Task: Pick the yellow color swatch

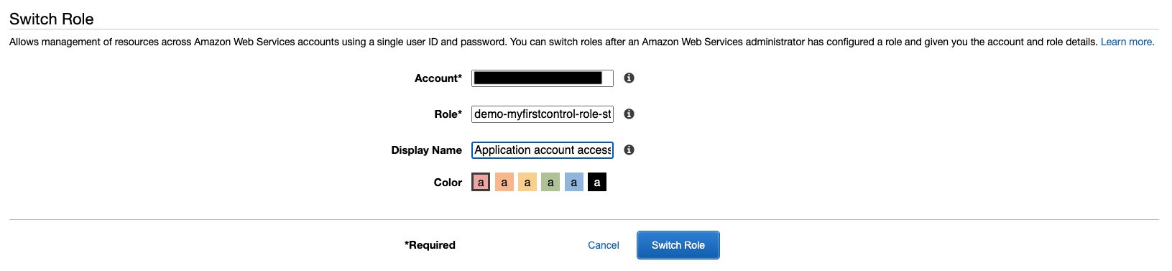Action: [x=527, y=183]
